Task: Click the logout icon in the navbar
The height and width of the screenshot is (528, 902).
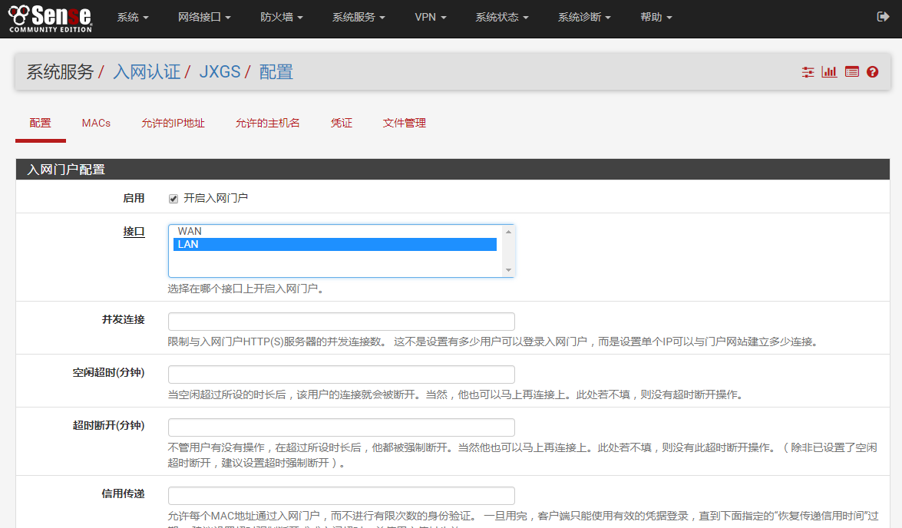Action: coord(883,17)
